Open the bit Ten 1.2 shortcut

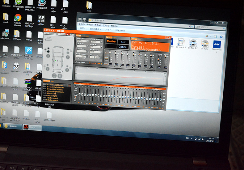pos(193,44)
